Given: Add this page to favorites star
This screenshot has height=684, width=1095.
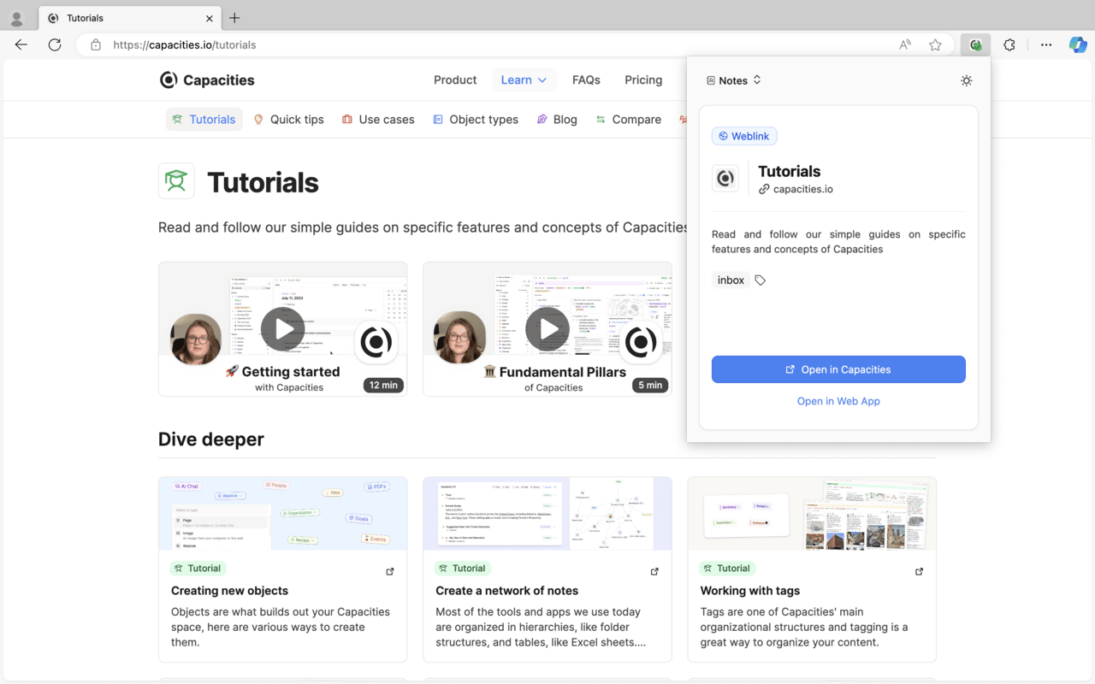Looking at the screenshot, I should point(935,45).
